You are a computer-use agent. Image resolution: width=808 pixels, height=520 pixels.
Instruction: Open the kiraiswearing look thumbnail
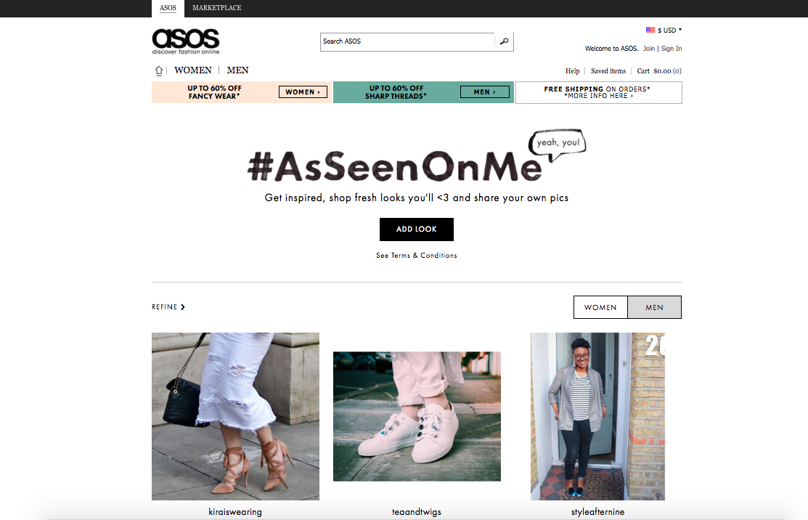(x=235, y=416)
